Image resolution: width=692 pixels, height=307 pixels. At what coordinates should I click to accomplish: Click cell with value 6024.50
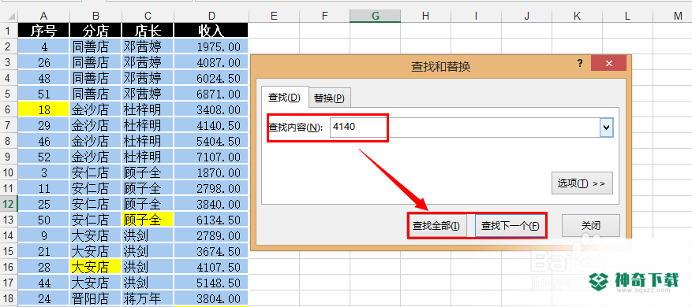tap(211, 79)
